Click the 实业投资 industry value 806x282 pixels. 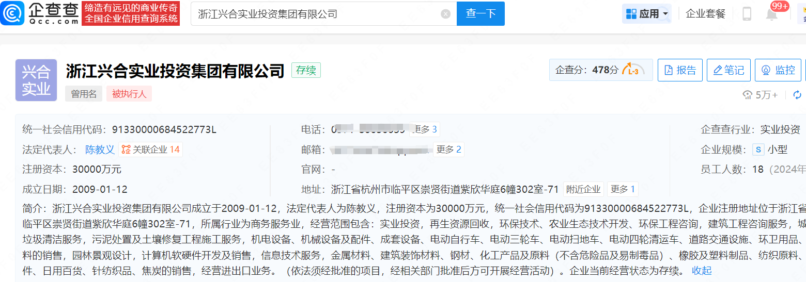(780, 129)
